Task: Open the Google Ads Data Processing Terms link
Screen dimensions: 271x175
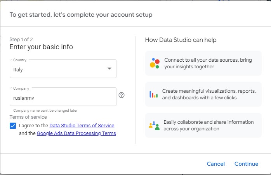Action: coord(76,133)
